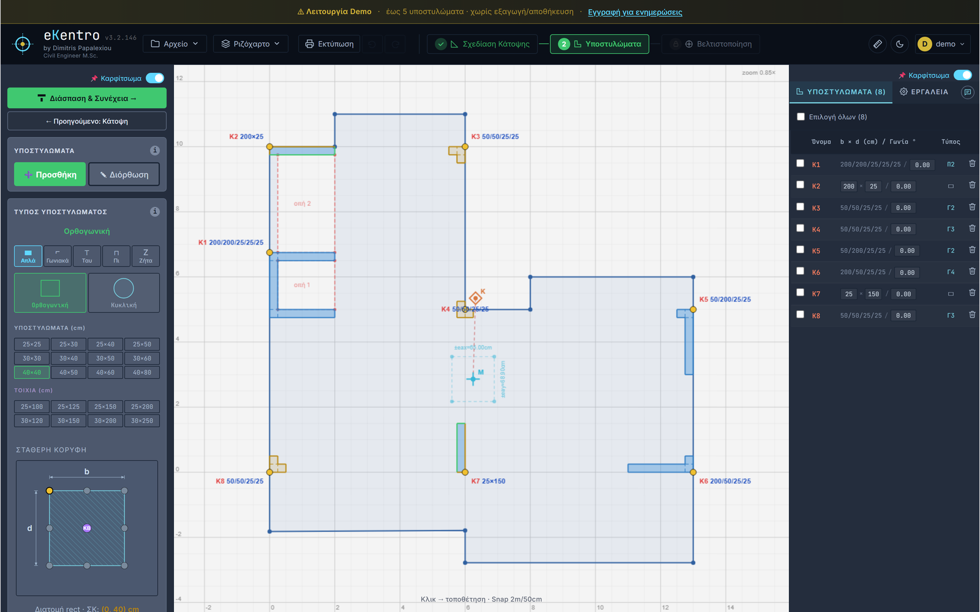
Task: Check the K5 row checkbox
Action: (800, 249)
